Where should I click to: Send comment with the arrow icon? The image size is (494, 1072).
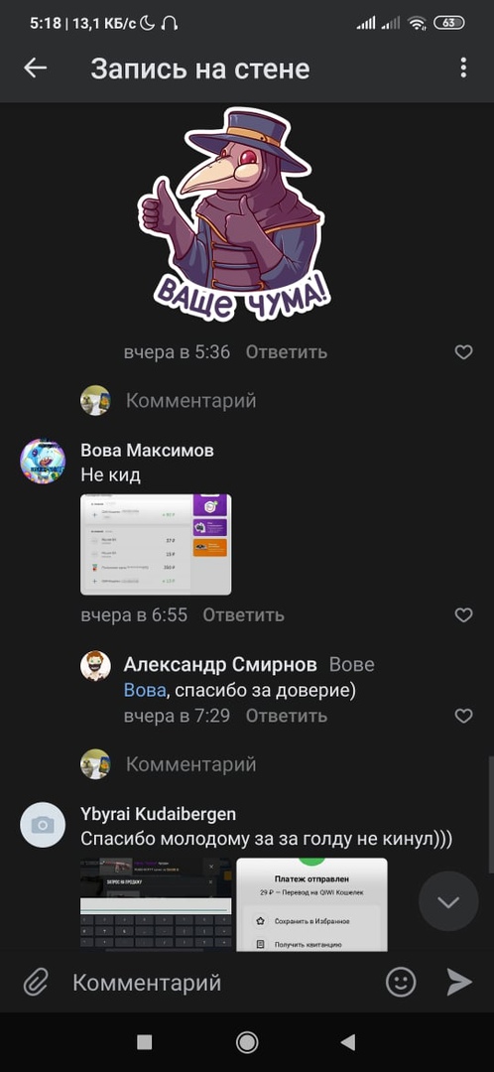coord(459,983)
